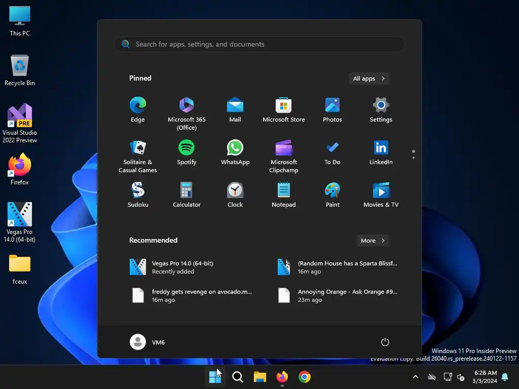
Task: Select the Firefox desktop shortcut
Action: (x=20, y=169)
